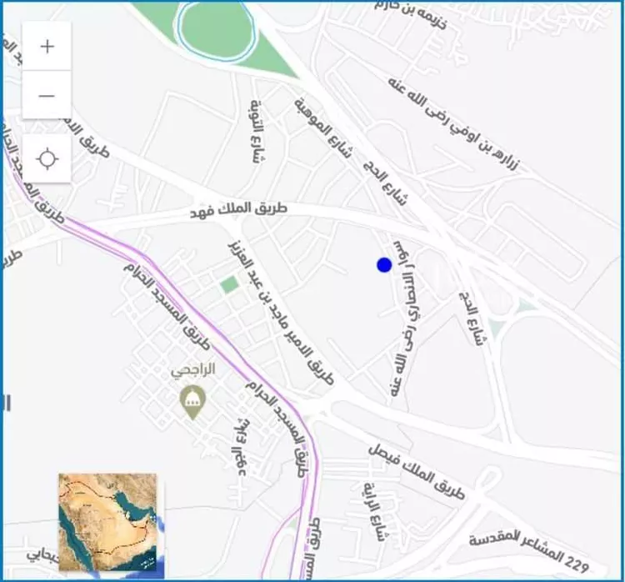Click the شارع العود street label

coord(239,448)
